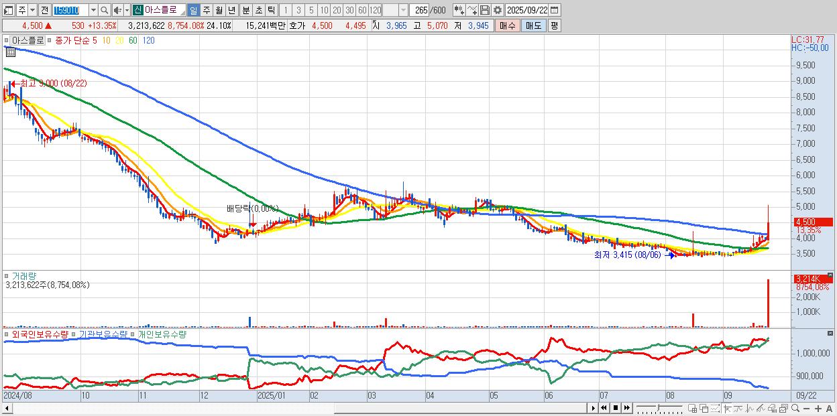Click the bottom magnifier zoom icon
Image resolution: width=837 pixels, height=416 pixels.
point(795,408)
